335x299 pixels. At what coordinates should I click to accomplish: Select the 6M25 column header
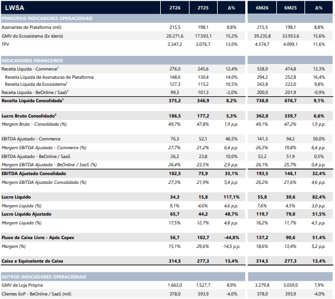pos(290,8)
